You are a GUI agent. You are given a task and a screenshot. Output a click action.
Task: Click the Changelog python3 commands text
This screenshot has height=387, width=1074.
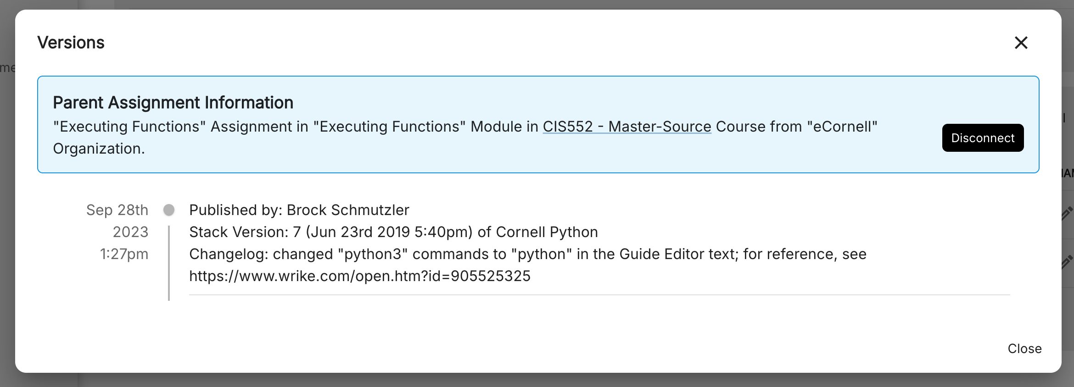pyautogui.click(x=528, y=254)
